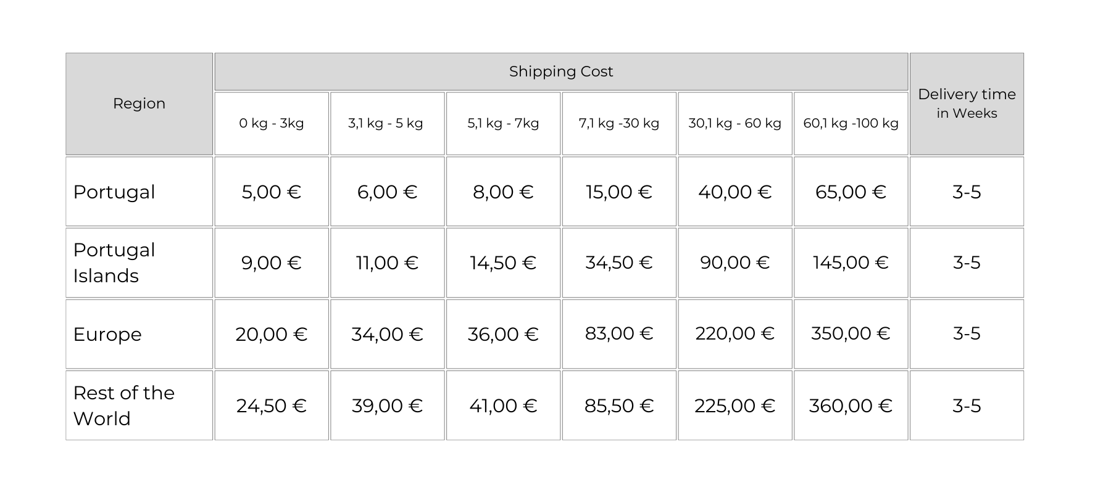Image resolution: width=1111 pixels, height=493 pixels.
Task: Select the 30,1 kg - 60 kg header
Action: click(x=735, y=123)
